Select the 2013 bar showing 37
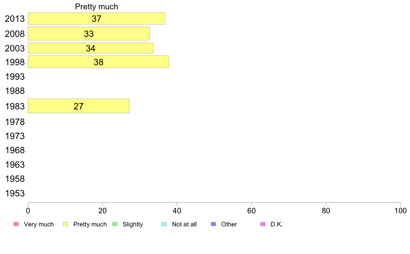410x254 pixels. [97, 19]
